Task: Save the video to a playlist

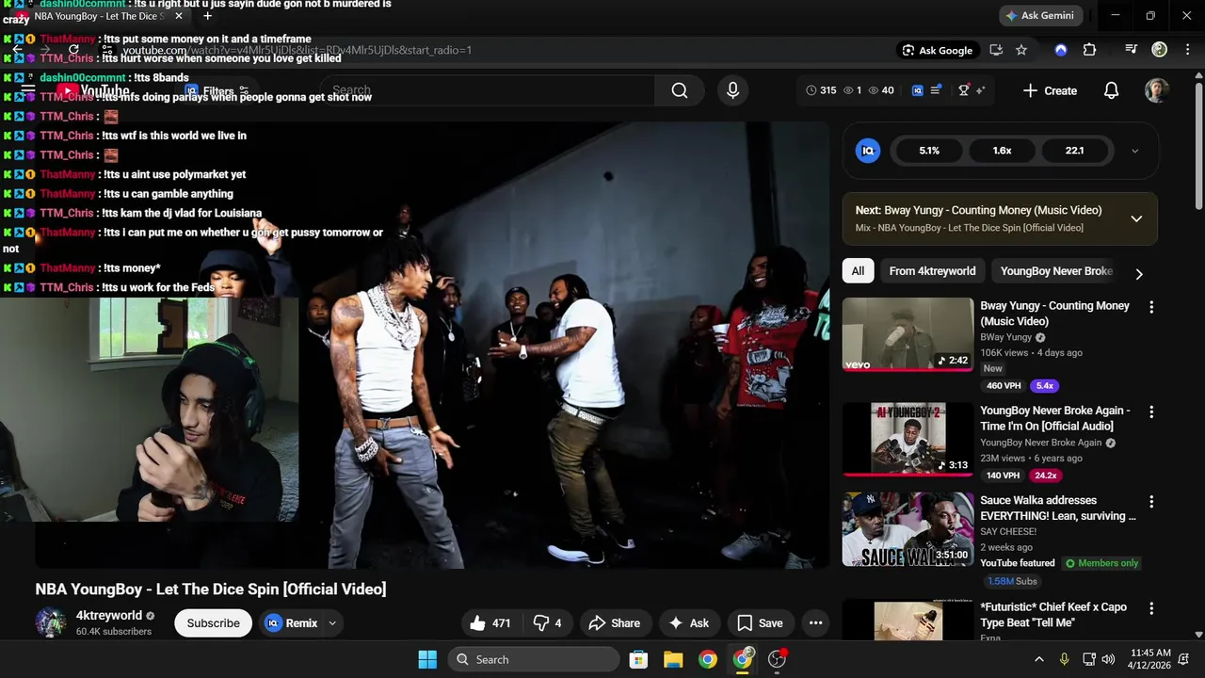Action: (x=760, y=622)
